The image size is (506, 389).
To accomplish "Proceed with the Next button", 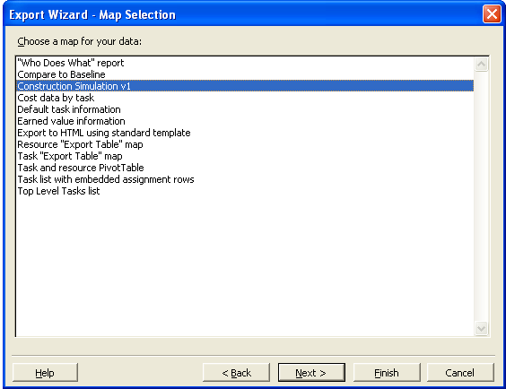I will (311, 373).
